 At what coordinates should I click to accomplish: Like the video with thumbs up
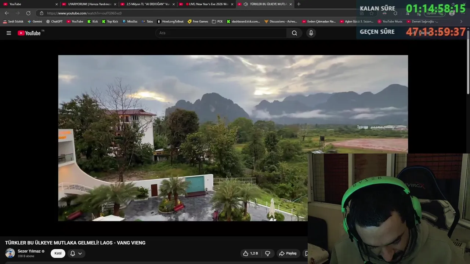click(x=250, y=253)
